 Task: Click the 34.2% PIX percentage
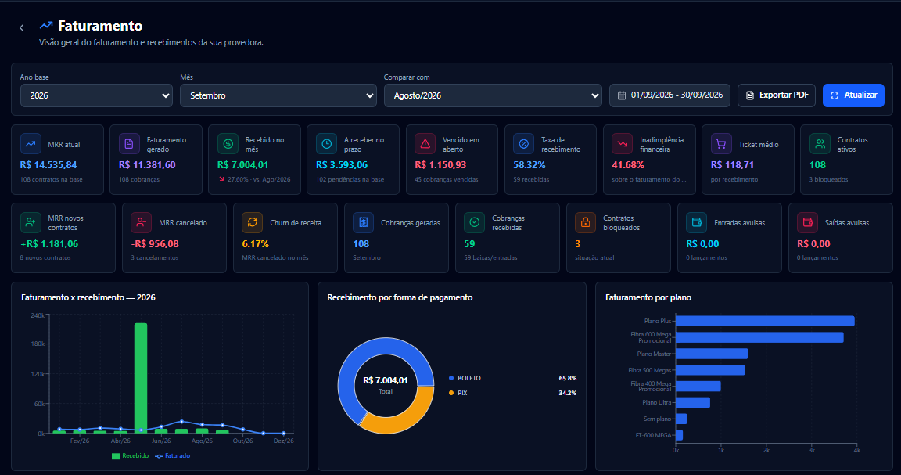(x=568, y=393)
